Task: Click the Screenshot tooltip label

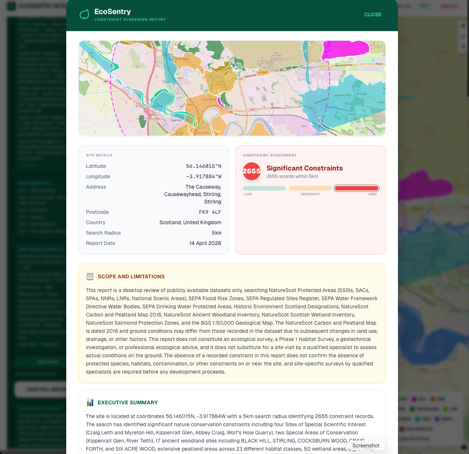Action: coord(366,445)
